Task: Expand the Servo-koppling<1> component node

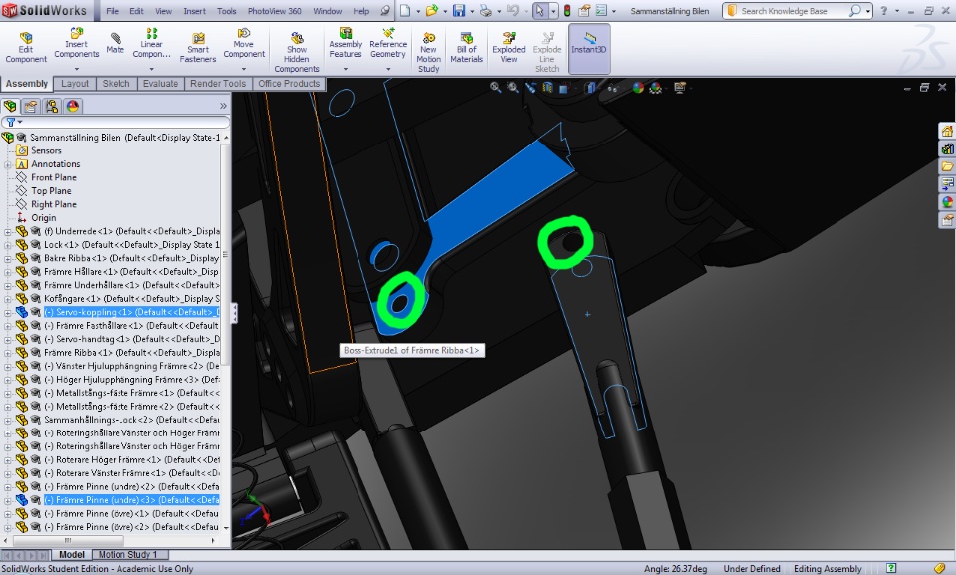Action: point(7,312)
